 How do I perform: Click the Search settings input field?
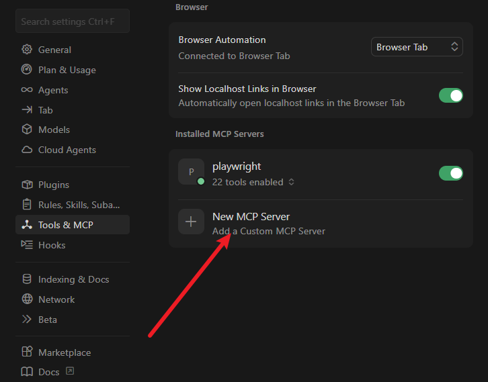pos(73,21)
